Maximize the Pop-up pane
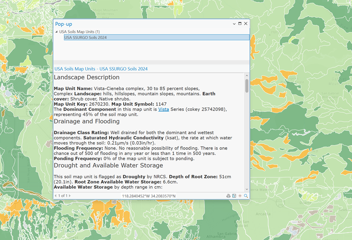 [240, 24]
